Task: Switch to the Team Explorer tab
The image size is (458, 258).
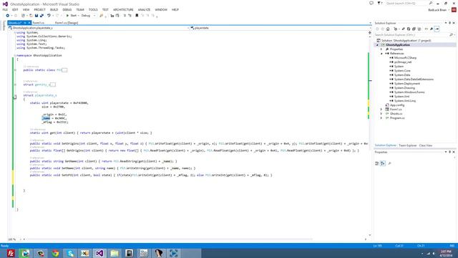Action: point(407,145)
